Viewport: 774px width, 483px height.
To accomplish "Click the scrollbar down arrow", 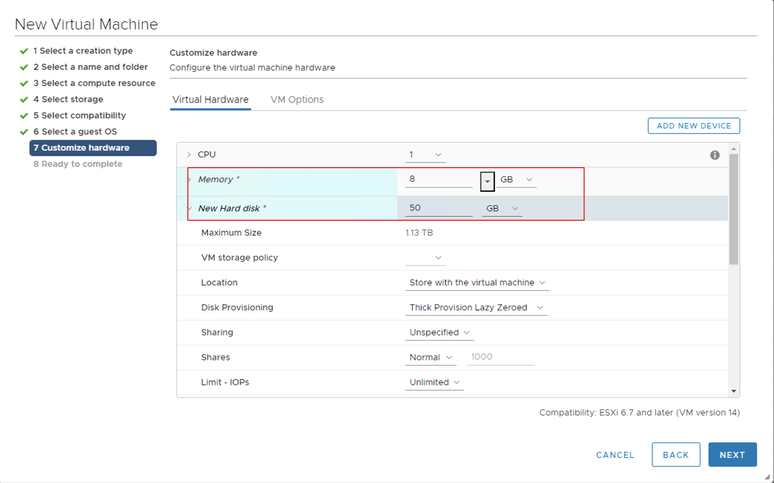I will [734, 391].
